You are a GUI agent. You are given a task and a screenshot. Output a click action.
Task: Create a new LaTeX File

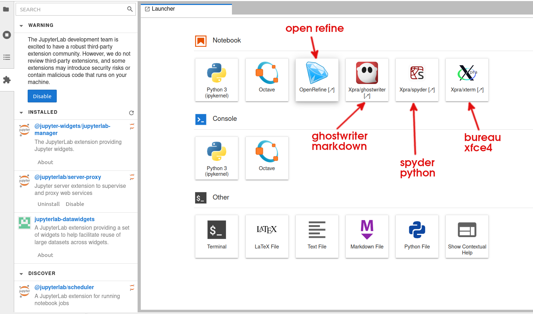(x=267, y=236)
